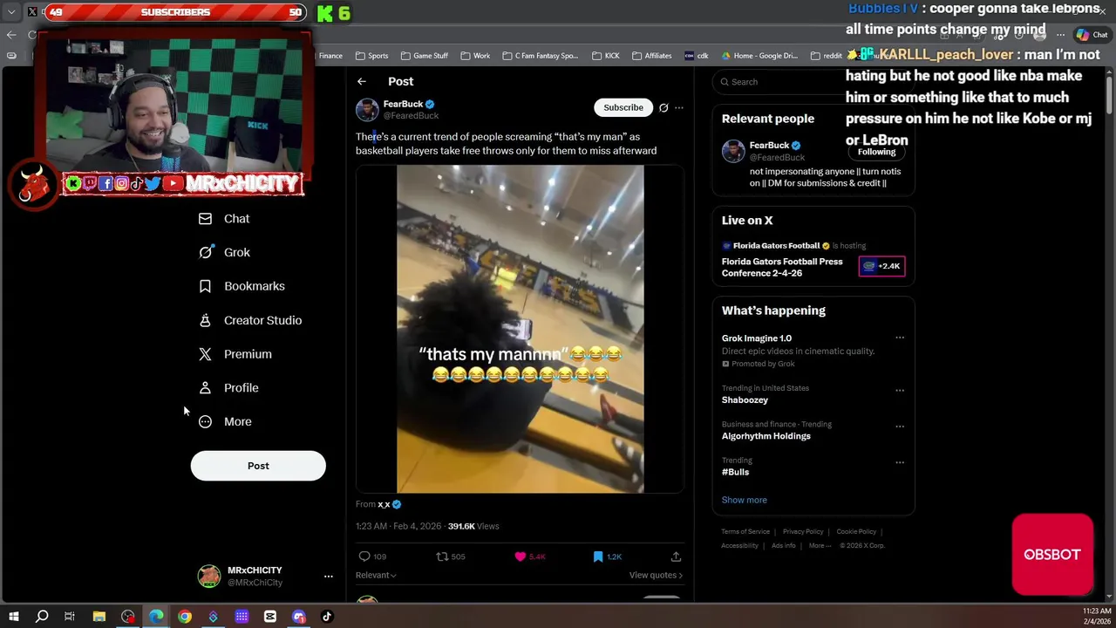Go back using the arrow beside Post
1116x628 pixels.
[x=361, y=81]
